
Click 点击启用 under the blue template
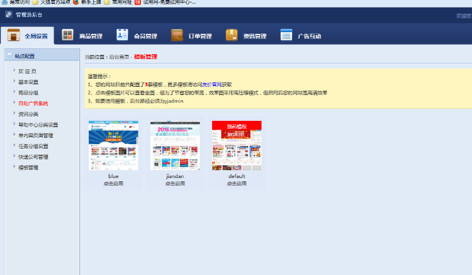113,184
